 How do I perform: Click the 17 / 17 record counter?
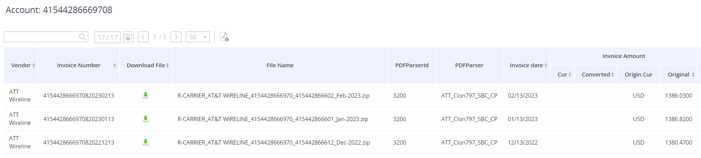[108, 37]
